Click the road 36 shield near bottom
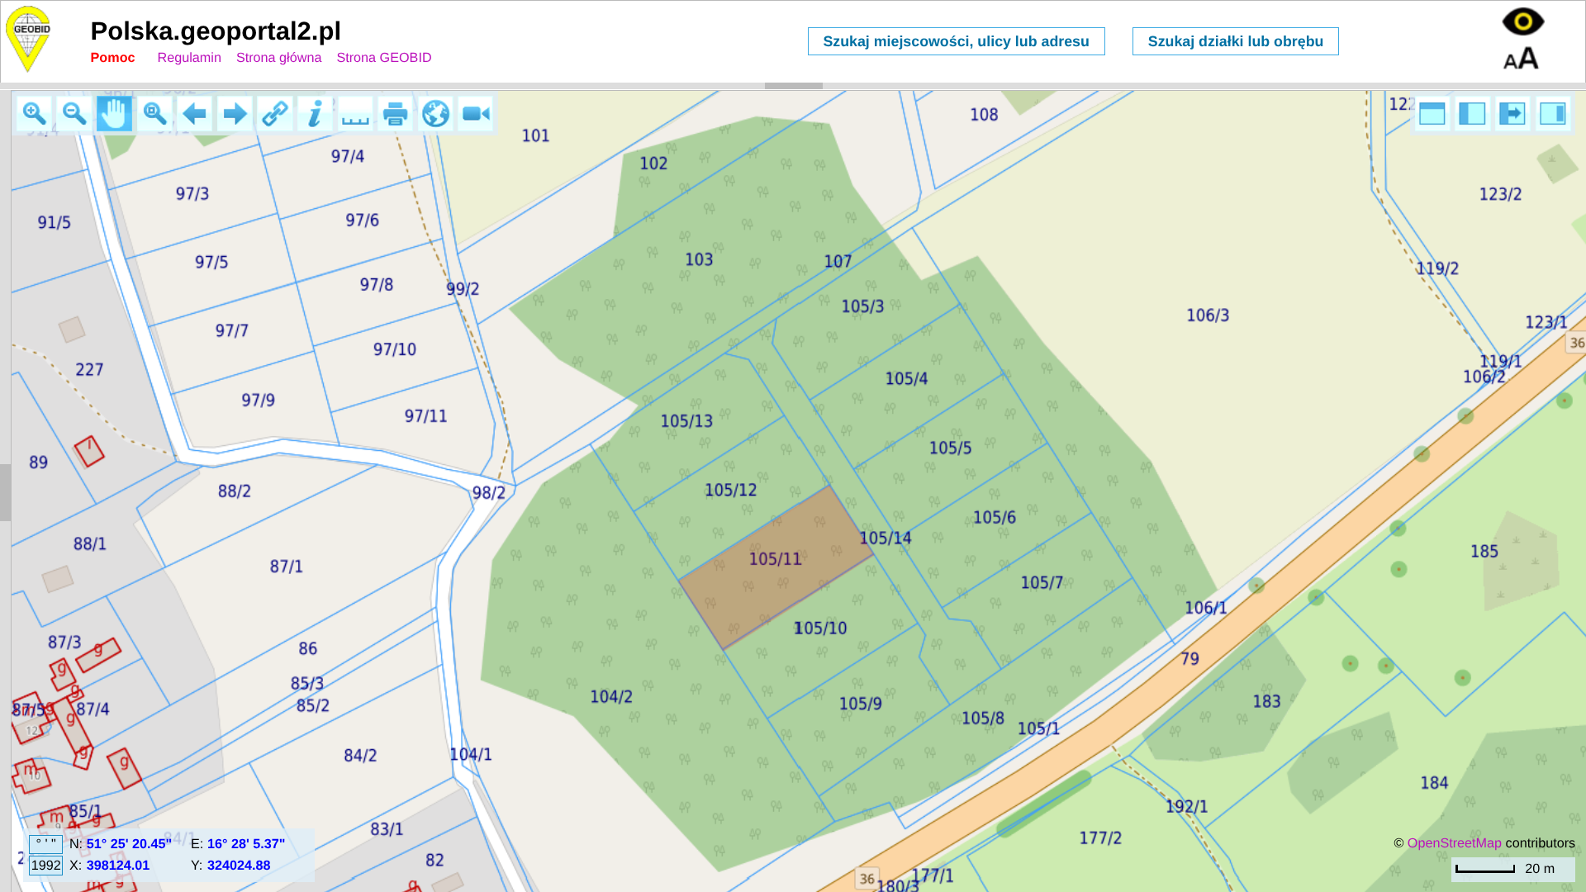This screenshot has width=1586, height=892. click(x=867, y=879)
